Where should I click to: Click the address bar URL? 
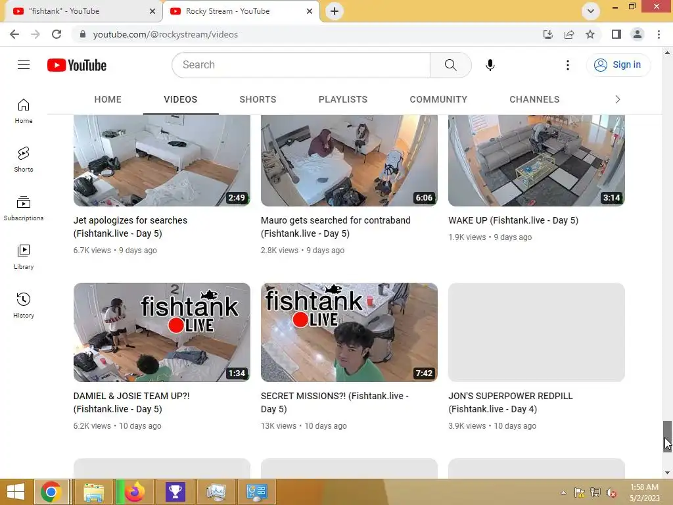tap(165, 34)
